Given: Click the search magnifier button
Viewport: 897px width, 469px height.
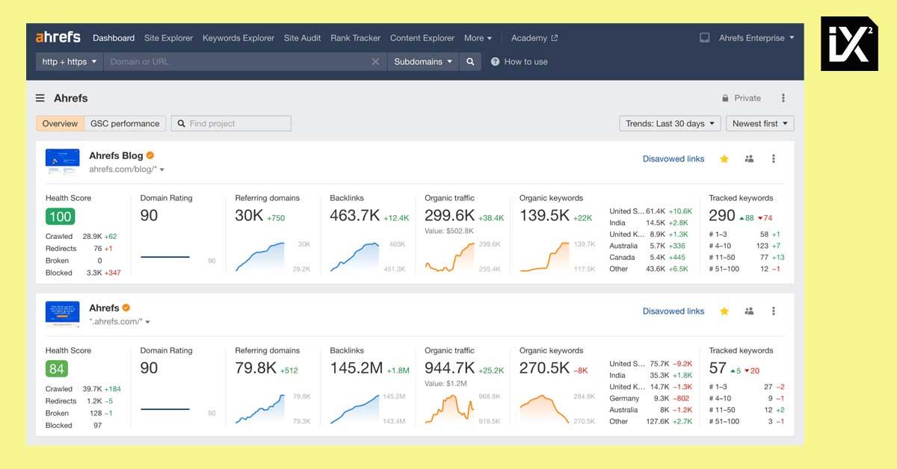Looking at the screenshot, I should pos(470,62).
